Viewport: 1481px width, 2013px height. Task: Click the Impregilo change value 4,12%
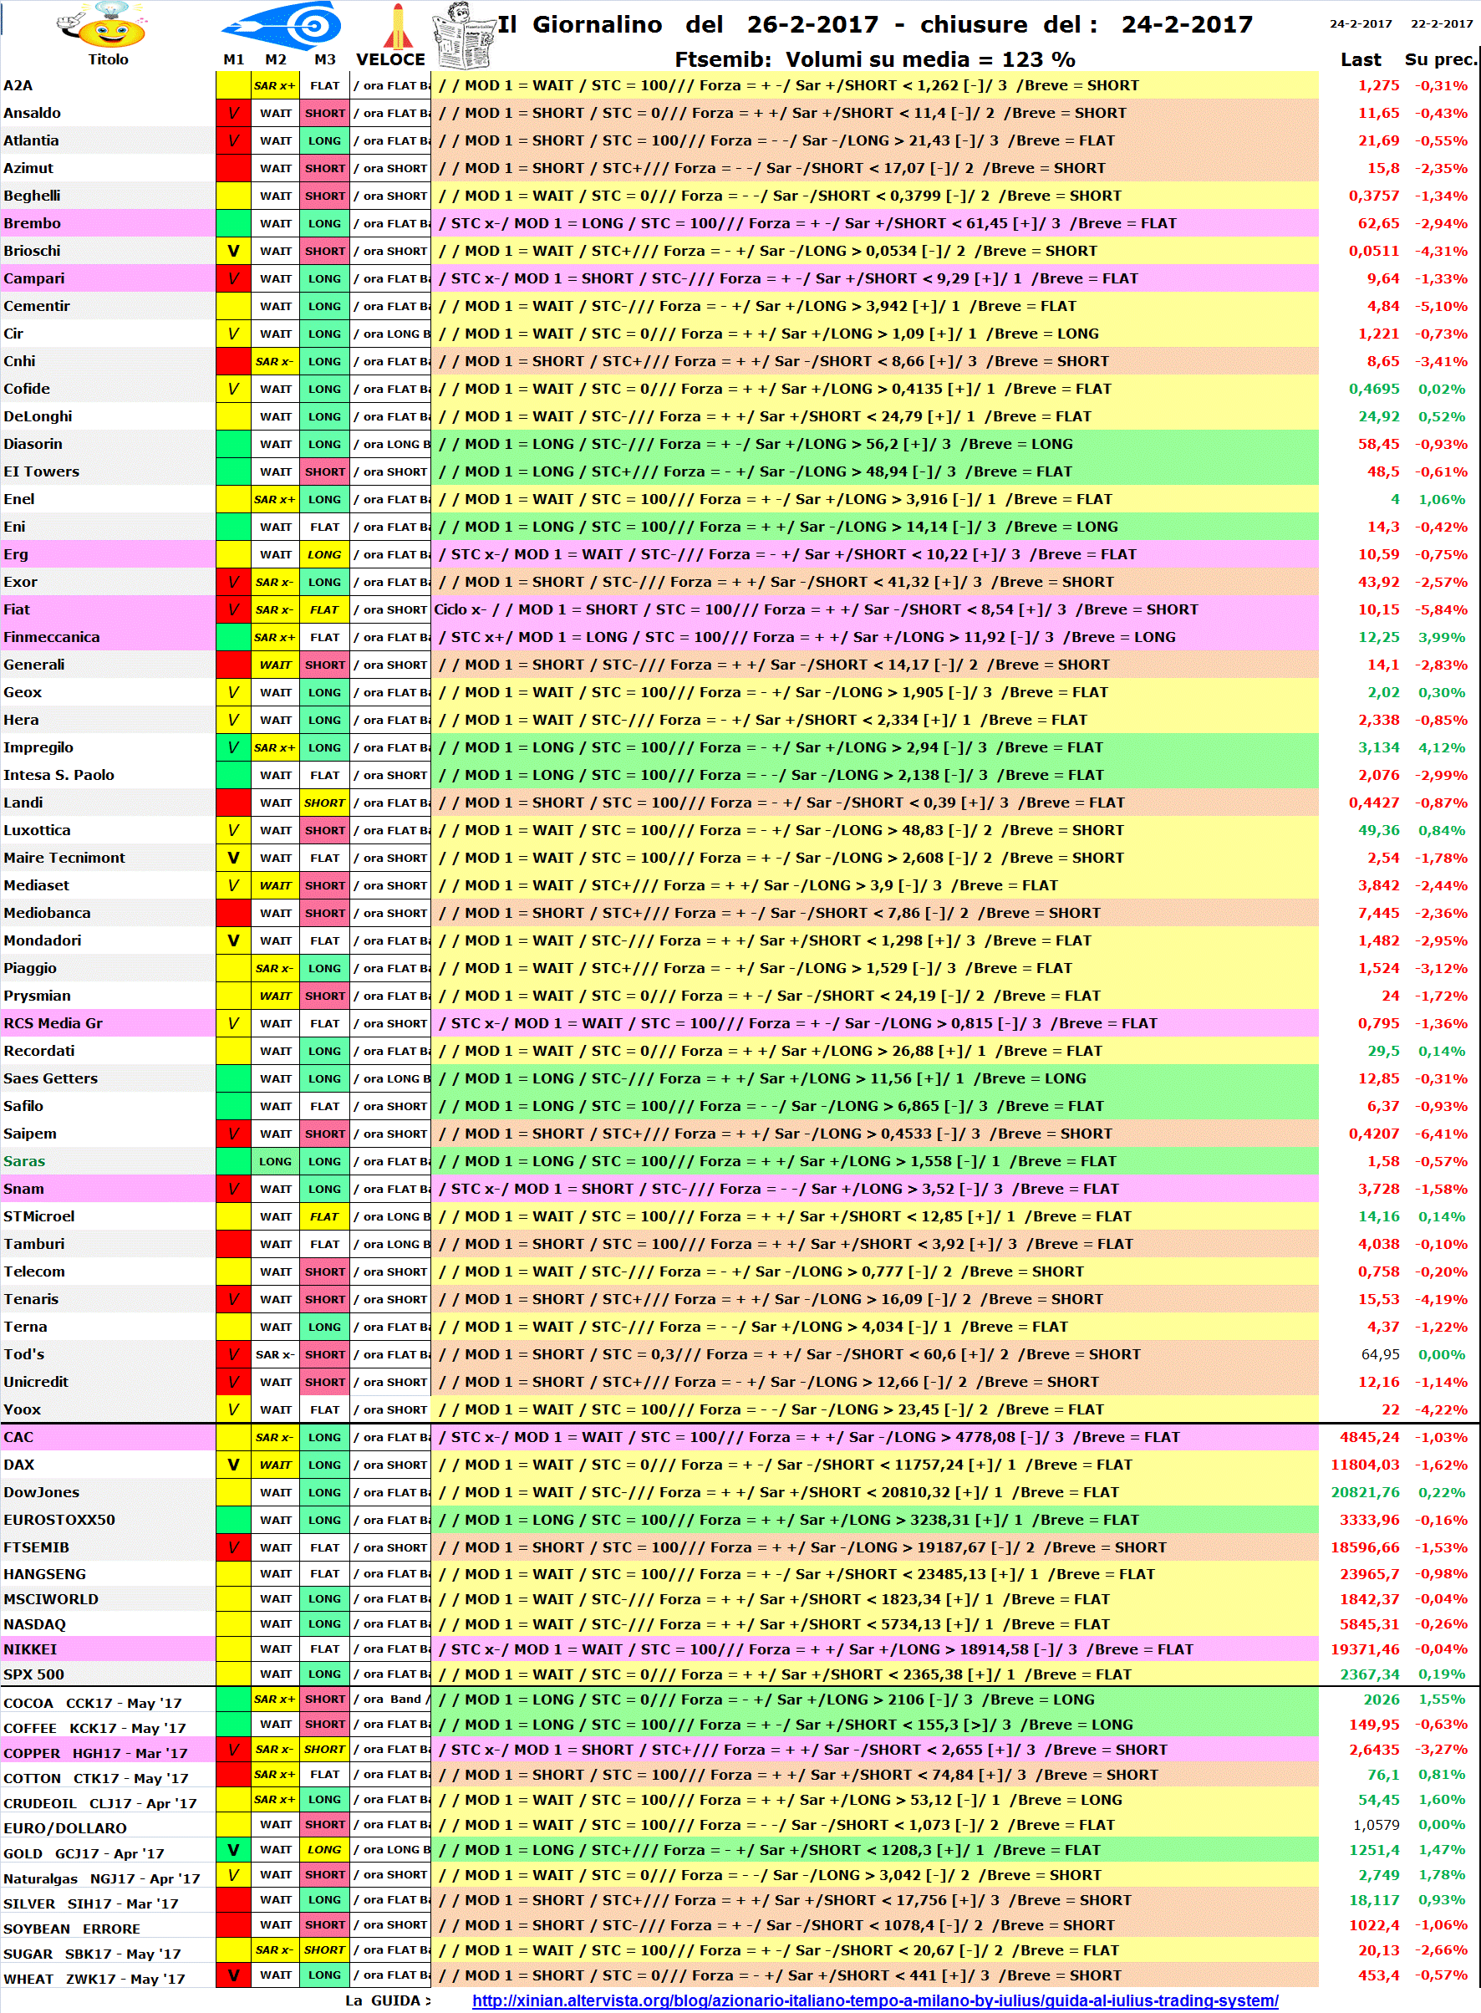[1442, 747]
